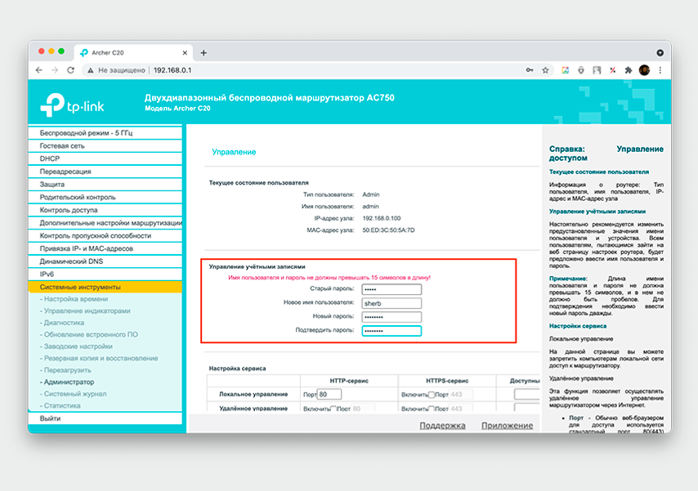The height and width of the screenshot is (491, 698).
Task: Click local HTTP port 80 field
Action: point(329,395)
